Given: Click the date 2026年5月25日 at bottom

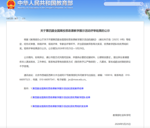Looking at the screenshot, I should (123, 124).
